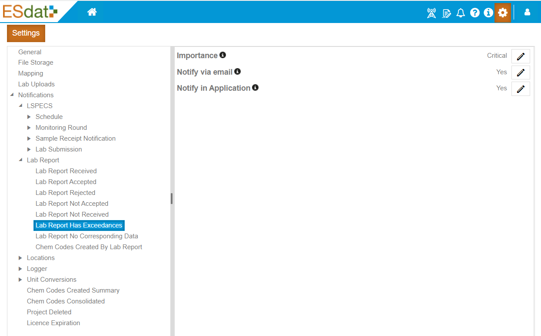Expand the Locations section
541x336 pixels.
tap(20, 257)
